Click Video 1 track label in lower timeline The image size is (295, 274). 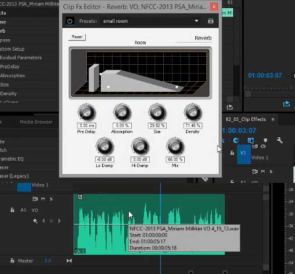[40, 185]
